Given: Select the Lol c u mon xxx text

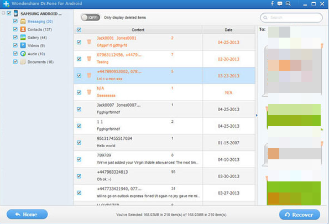Looking at the screenshot, I should [109, 79].
